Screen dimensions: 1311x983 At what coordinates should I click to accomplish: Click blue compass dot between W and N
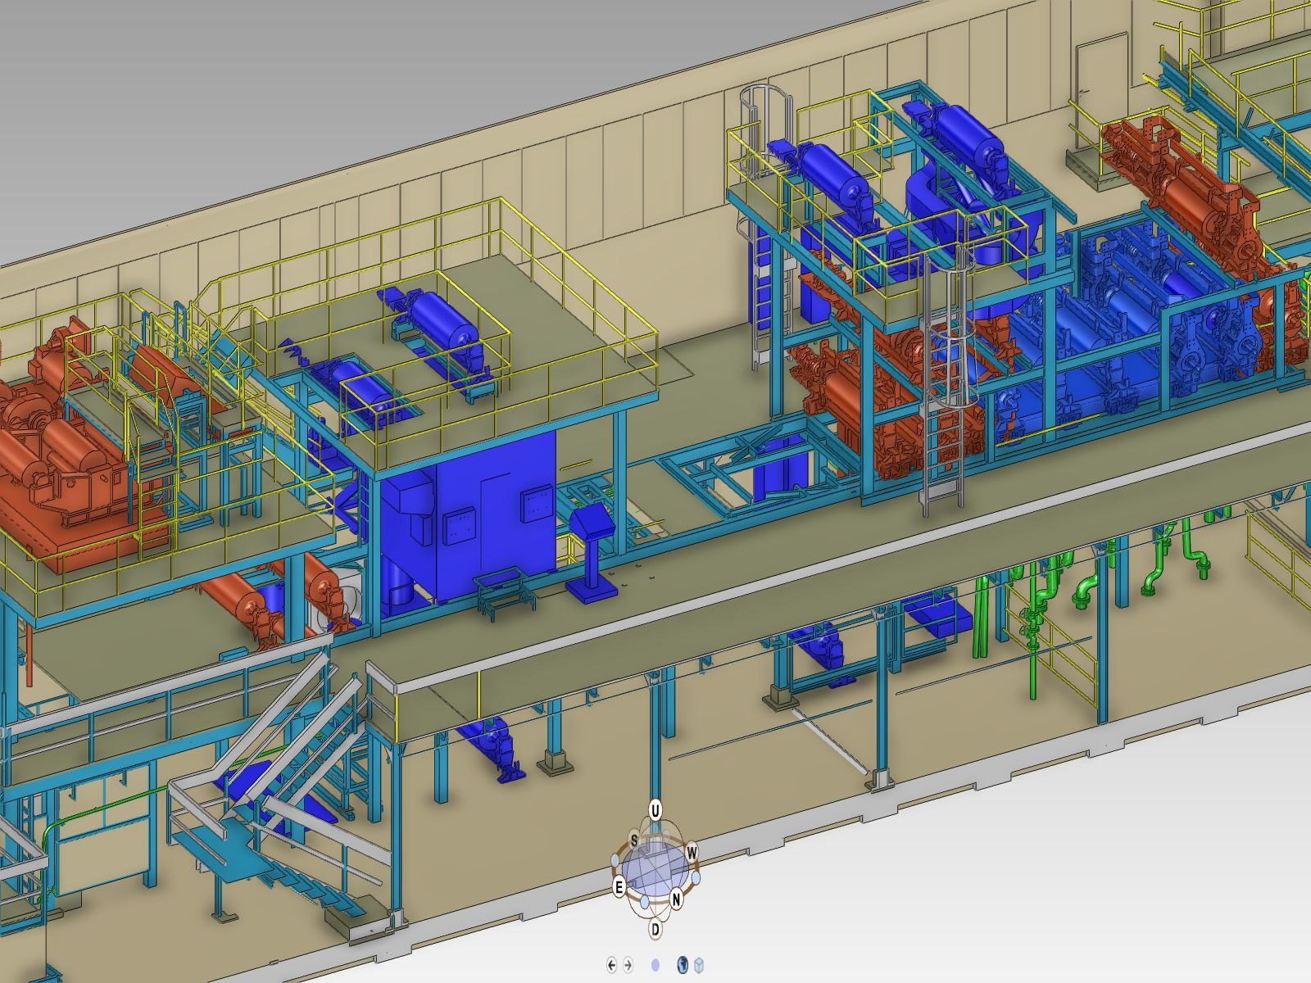pyautogui.click(x=696, y=877)
